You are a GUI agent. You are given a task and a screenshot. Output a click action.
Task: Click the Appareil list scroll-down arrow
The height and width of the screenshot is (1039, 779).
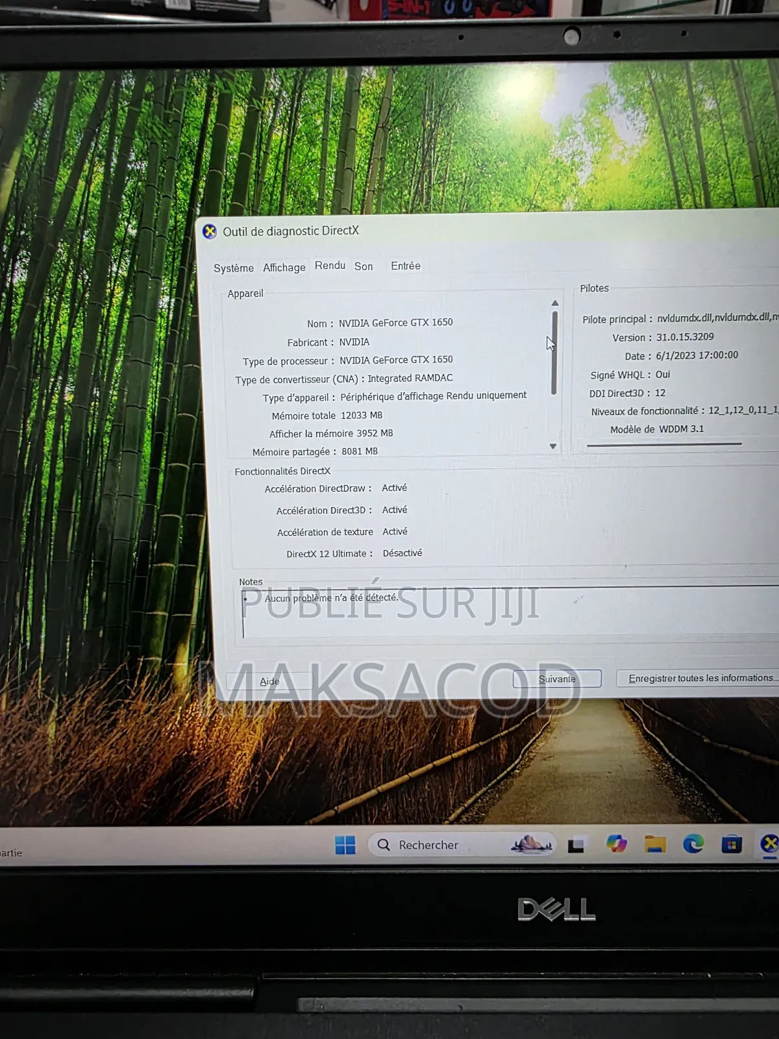click(x=553, y=446)
